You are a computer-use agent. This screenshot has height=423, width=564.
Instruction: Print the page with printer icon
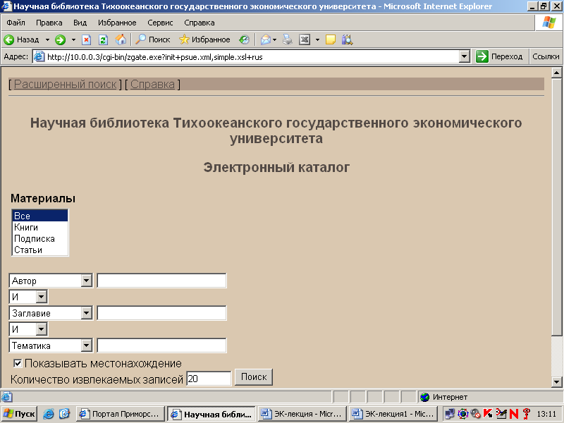(x=288, y=39)
